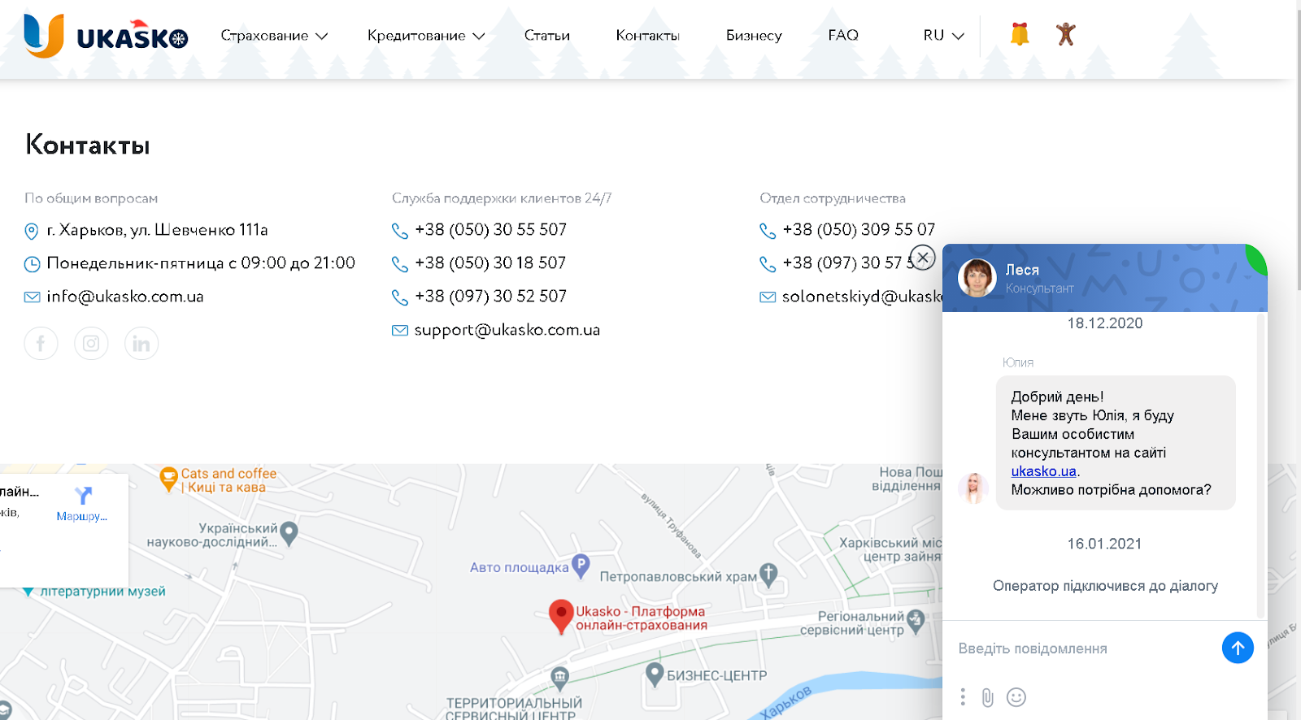Click info@ukasko.com.ua email link
Screen dimensions: 1301x720
click(125, 297)
